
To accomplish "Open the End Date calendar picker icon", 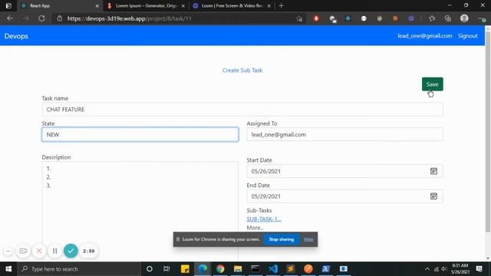I will point(433,196).
